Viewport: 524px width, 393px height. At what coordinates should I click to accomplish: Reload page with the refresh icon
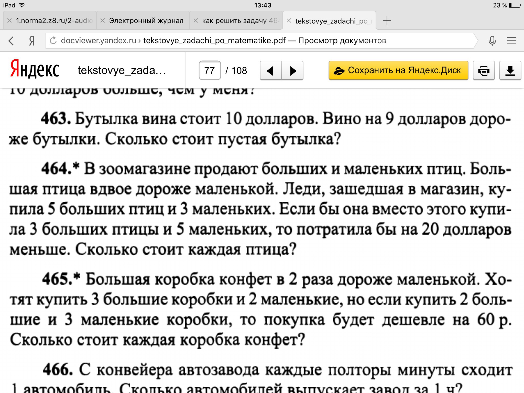click(53, 41)
